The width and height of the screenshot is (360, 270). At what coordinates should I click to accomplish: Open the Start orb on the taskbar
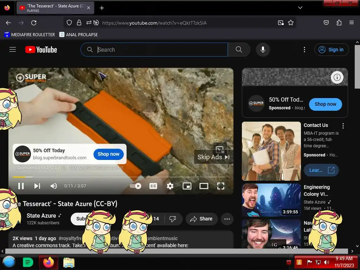9,262
